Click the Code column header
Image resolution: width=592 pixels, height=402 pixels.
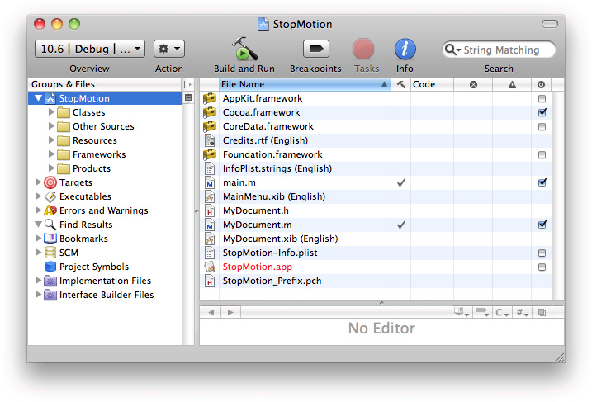[x=432, y=84]
